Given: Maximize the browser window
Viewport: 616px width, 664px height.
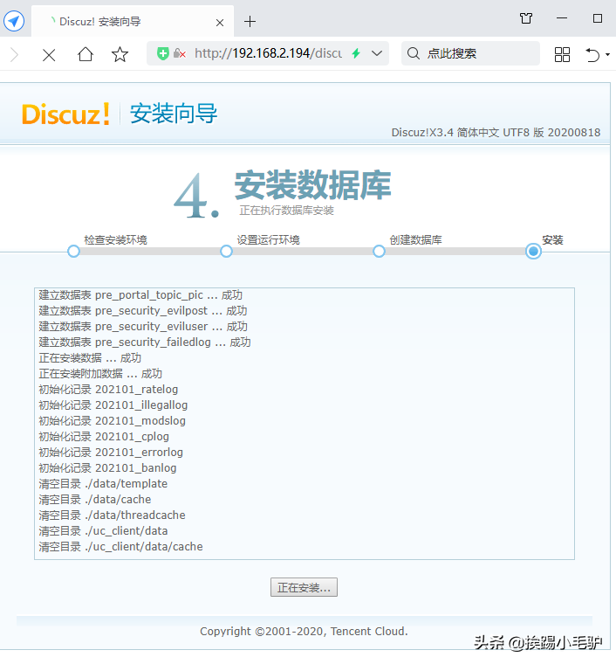Looking at the screenshot, I should tap(598, 18).
